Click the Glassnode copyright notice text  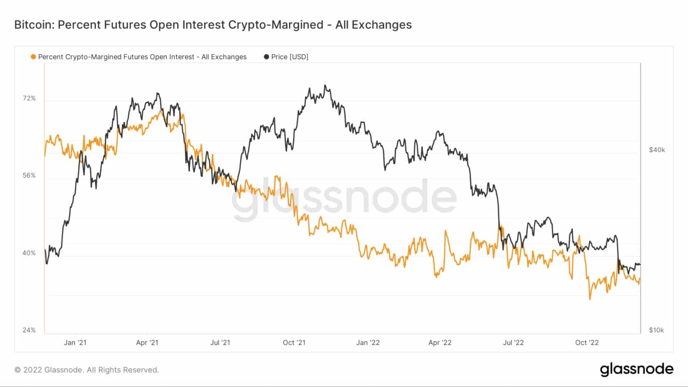click(x=87, y=370)
